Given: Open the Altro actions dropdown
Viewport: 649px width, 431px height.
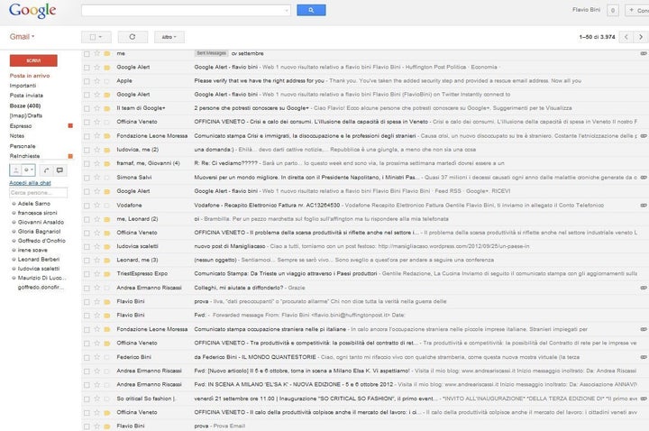Looking at the screenshot, I should click(169, 37).
